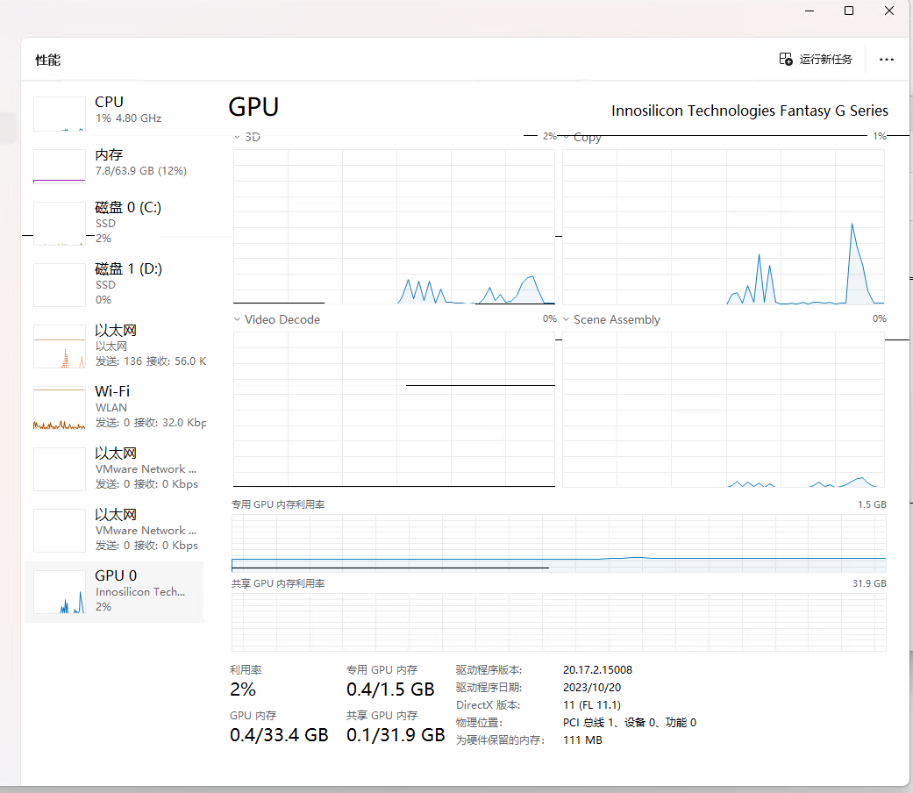The image size is (913, 793).
Task: Click the 性能 page title
Action: (47, 60)
